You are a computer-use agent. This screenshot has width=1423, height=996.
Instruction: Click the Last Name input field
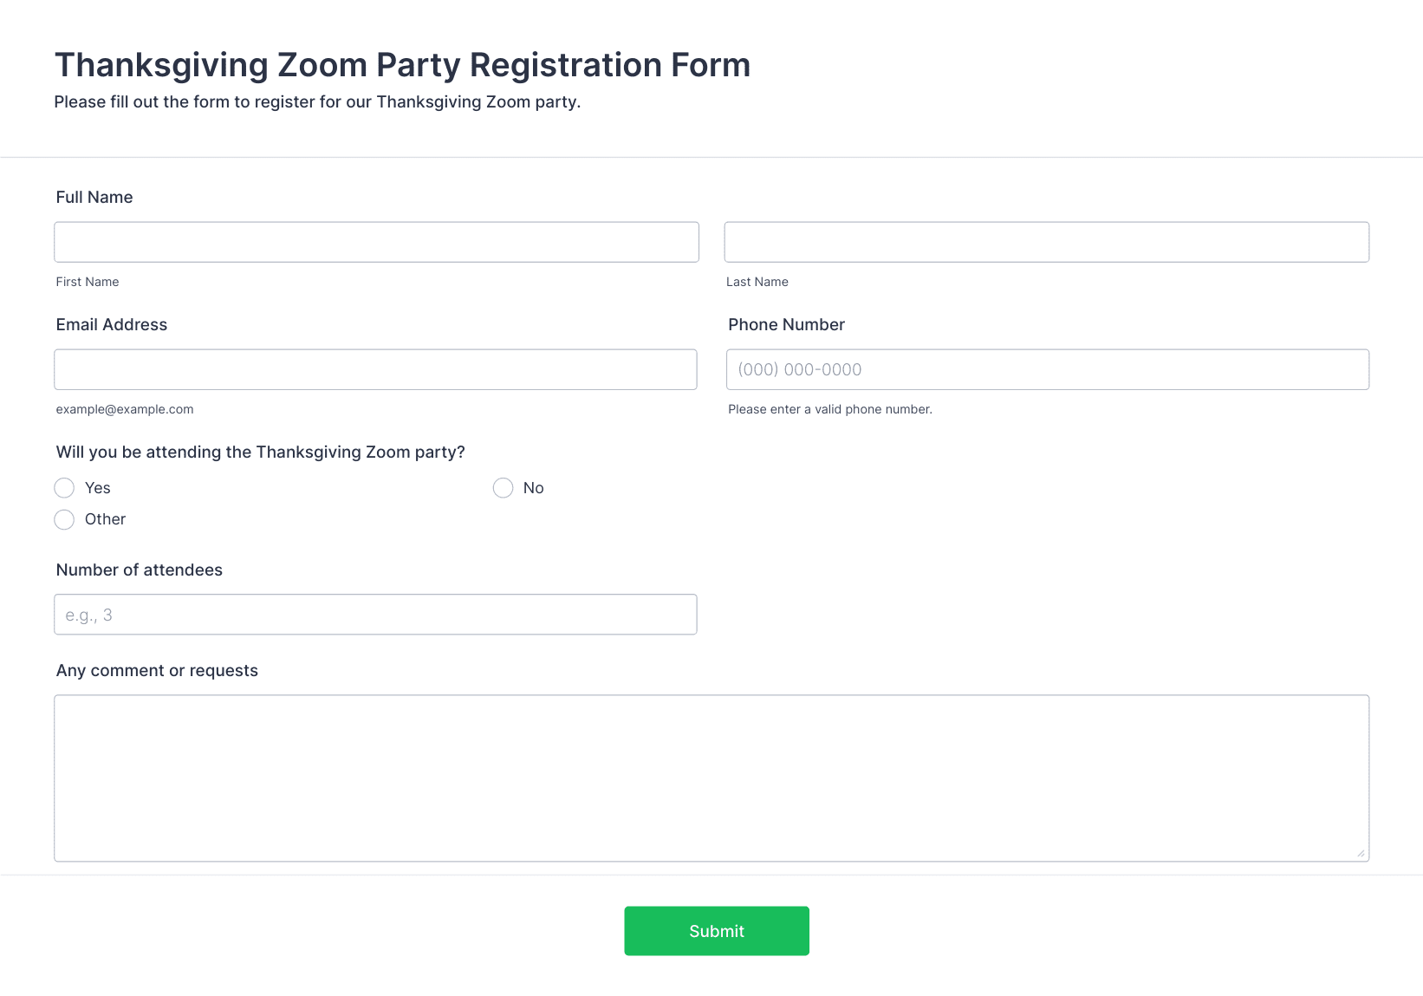coord(1047,242)
